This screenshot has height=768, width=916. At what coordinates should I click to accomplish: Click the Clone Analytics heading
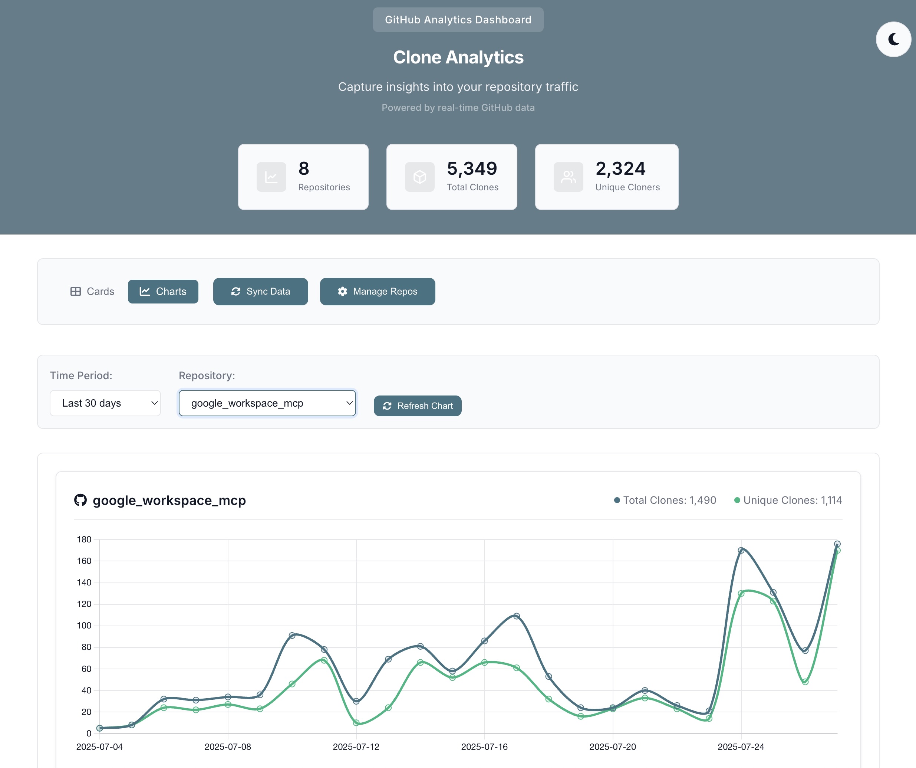(458, 57)
